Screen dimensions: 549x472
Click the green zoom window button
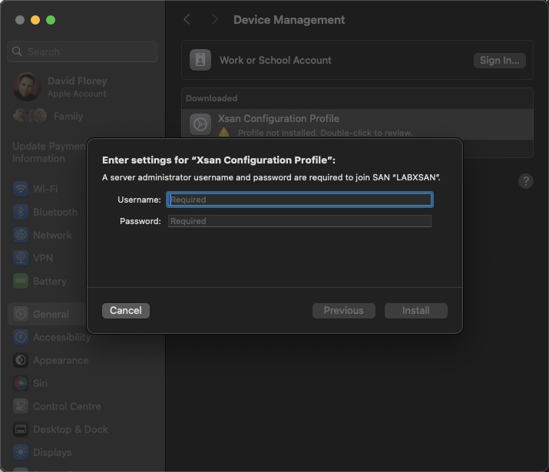51,20
